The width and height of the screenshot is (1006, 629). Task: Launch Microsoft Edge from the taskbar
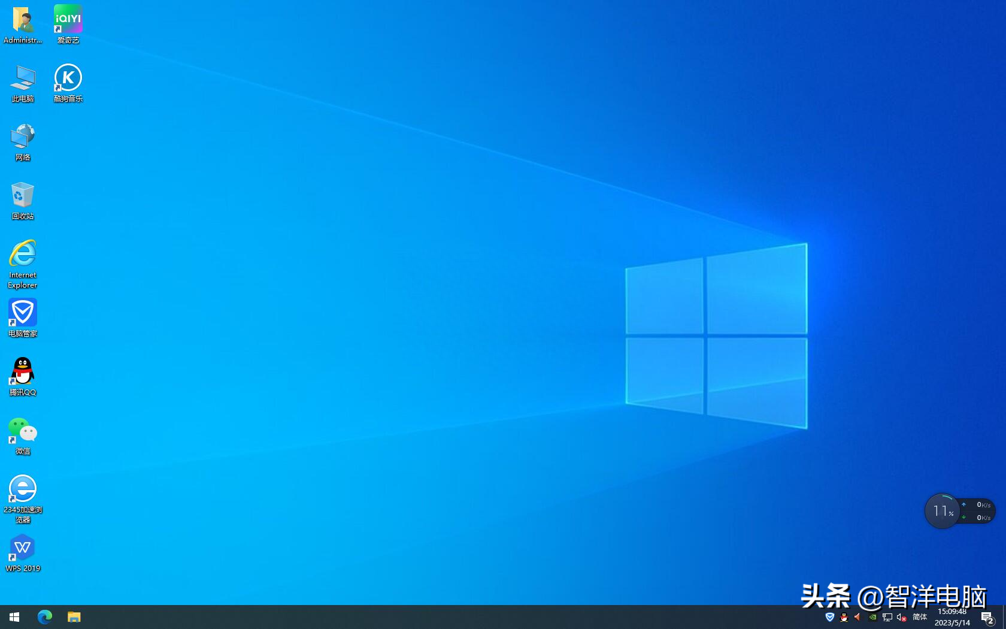45,616
